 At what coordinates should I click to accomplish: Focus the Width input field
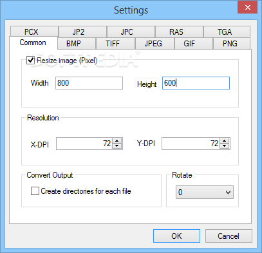[x=89, y=83]
